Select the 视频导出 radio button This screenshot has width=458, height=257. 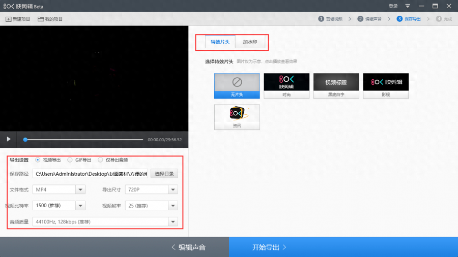tap(38, 160)
